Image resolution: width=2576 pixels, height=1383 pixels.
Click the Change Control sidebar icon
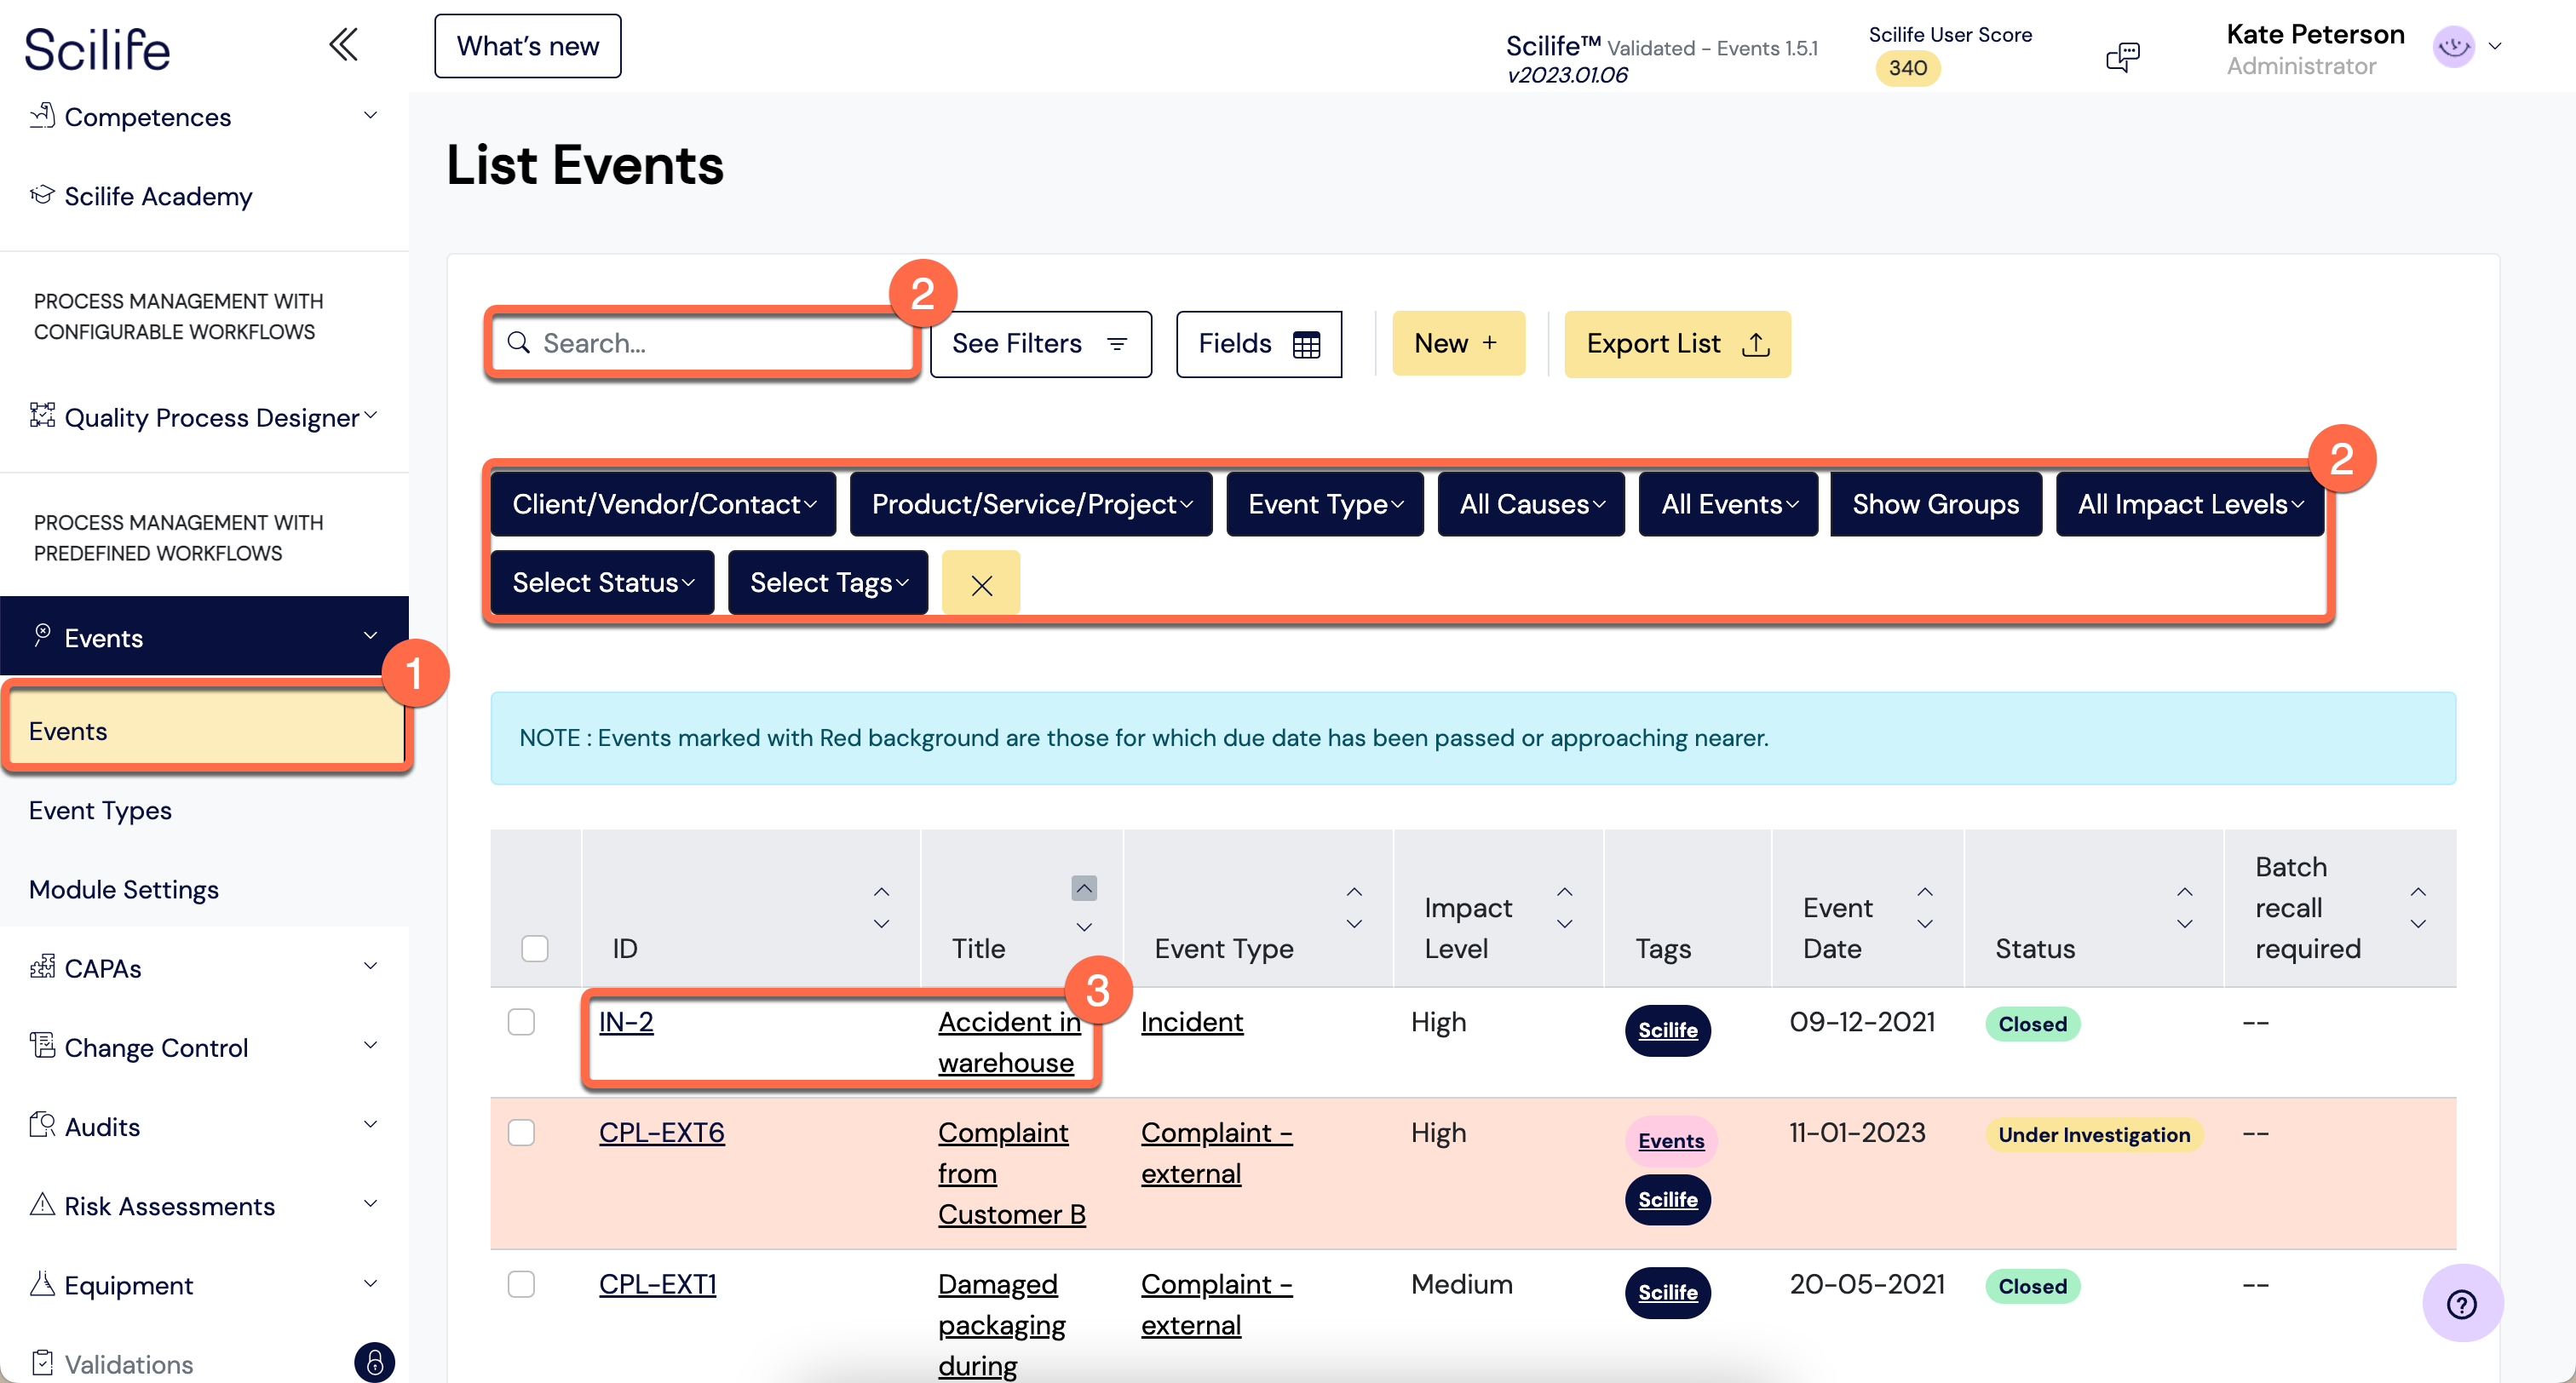42,1046
